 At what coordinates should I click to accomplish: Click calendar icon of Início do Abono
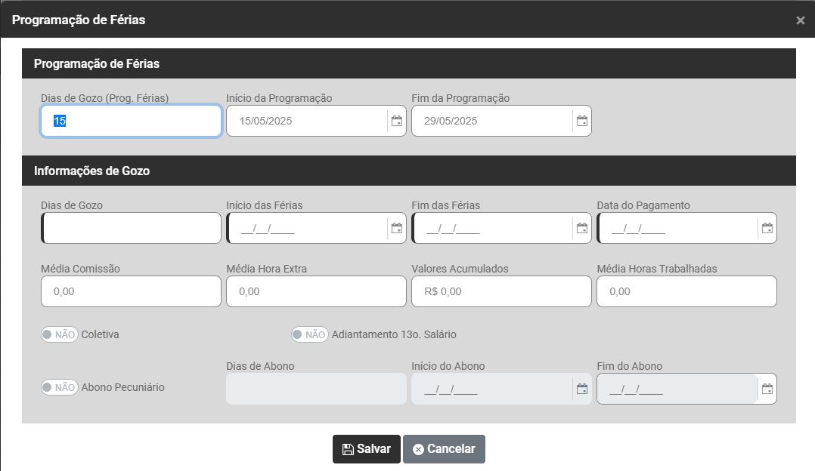point(581,389)
